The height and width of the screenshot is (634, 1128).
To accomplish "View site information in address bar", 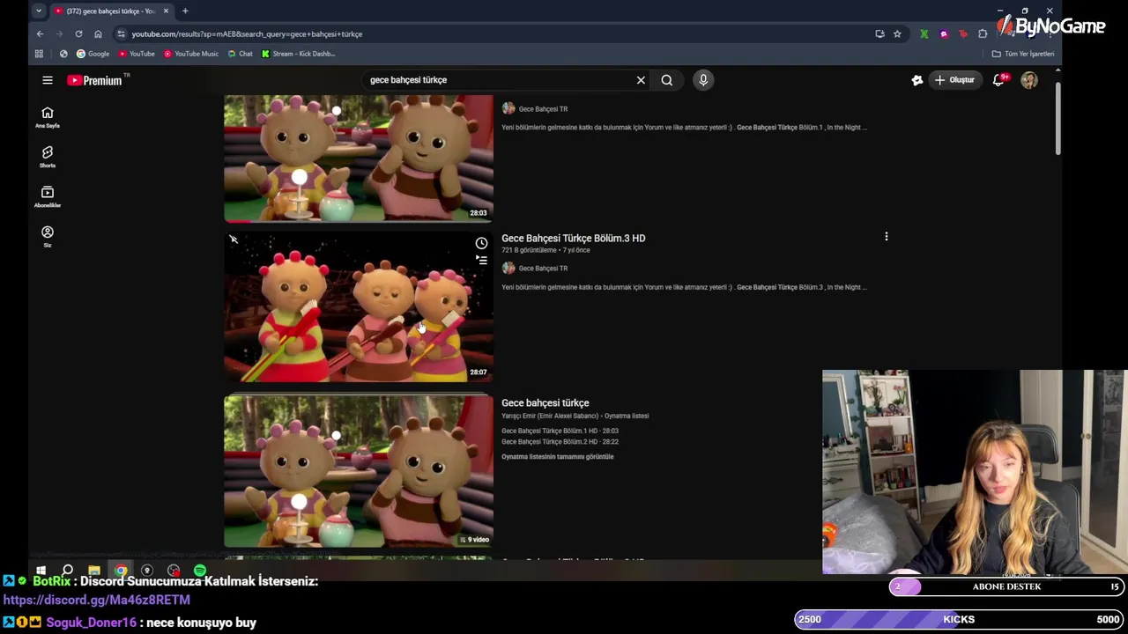I will (x=121, y=33).
